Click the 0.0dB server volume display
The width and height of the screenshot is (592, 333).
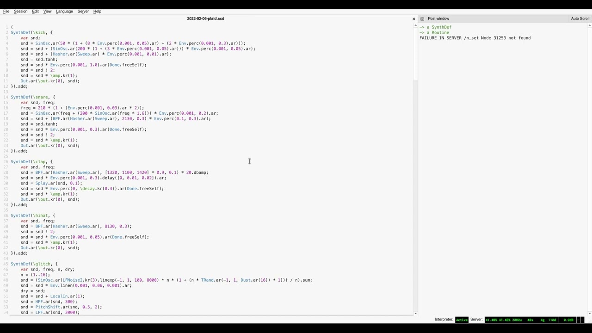[568, 320]
